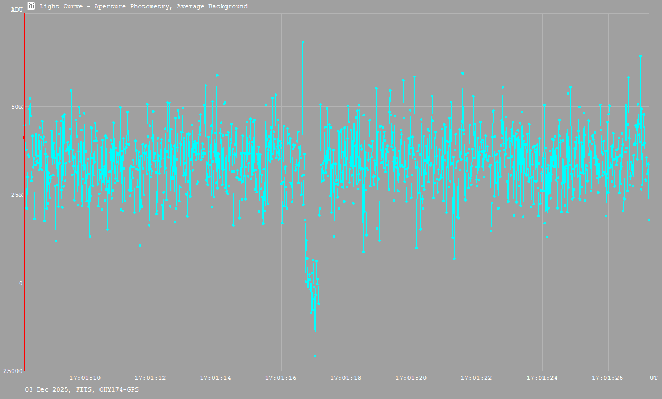662x399 pixels.
Task: Click the ADU axis label
Action: [16, 10]
